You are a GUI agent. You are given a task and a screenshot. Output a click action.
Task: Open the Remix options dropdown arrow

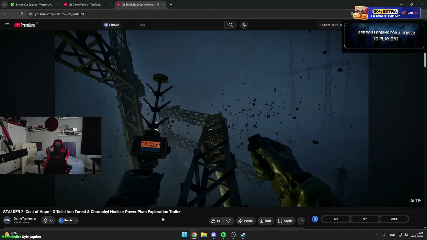click(76, 220)
